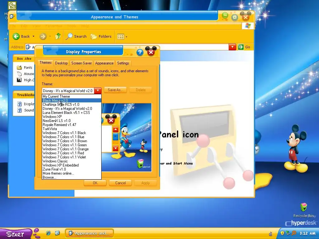The image size is (319, 239).
Task: Choose the Browse... entry
Action: [72, 177]
